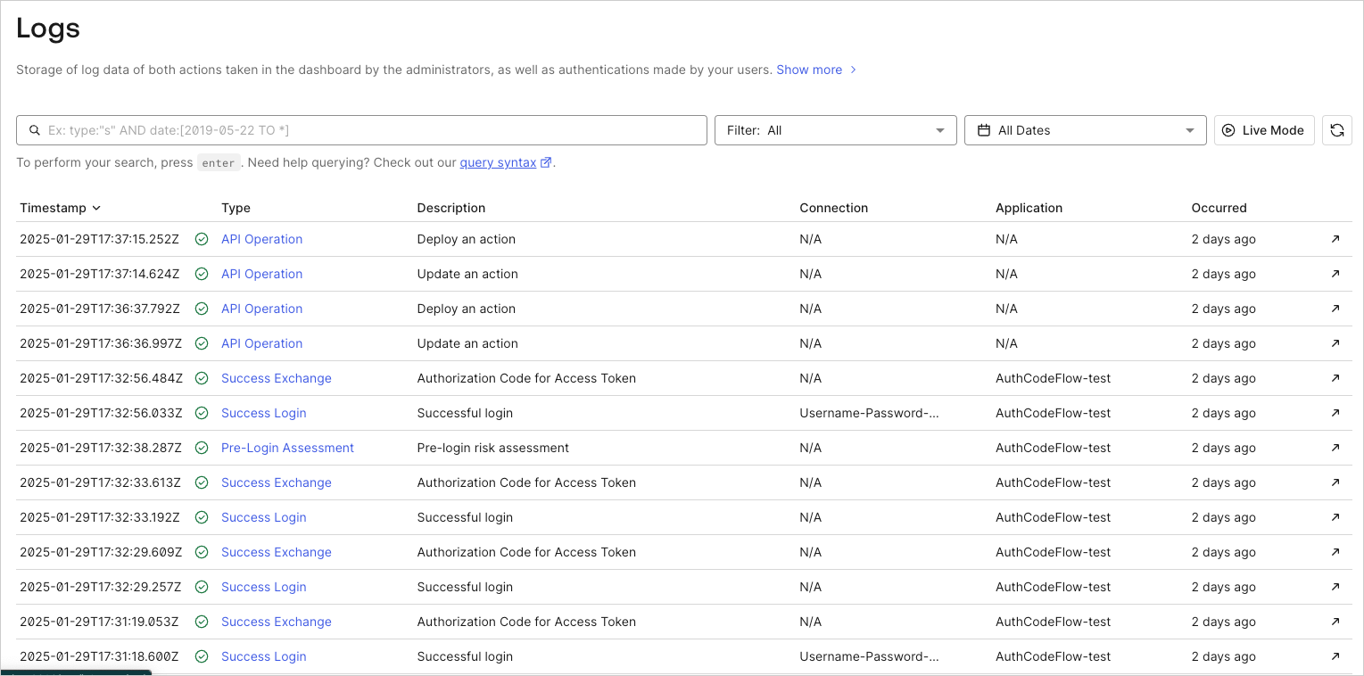Click the green checkmark on the first Deploy an action row
The image size is (1364, 676).
pyautogui.click(x=202, y=239)
